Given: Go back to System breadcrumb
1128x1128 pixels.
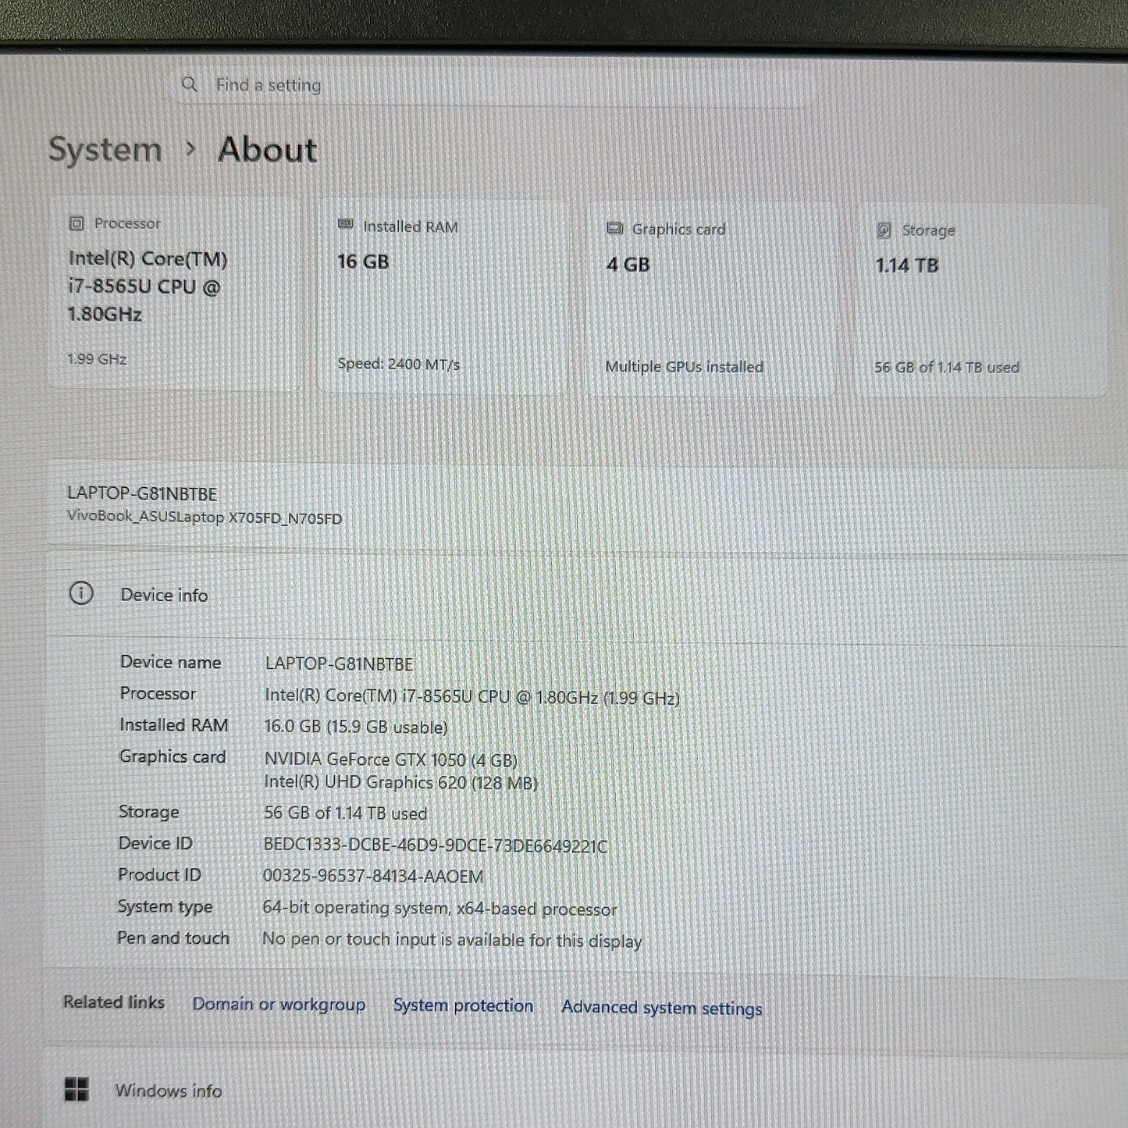Looking at the screenshot, I should tap(105, 149).
